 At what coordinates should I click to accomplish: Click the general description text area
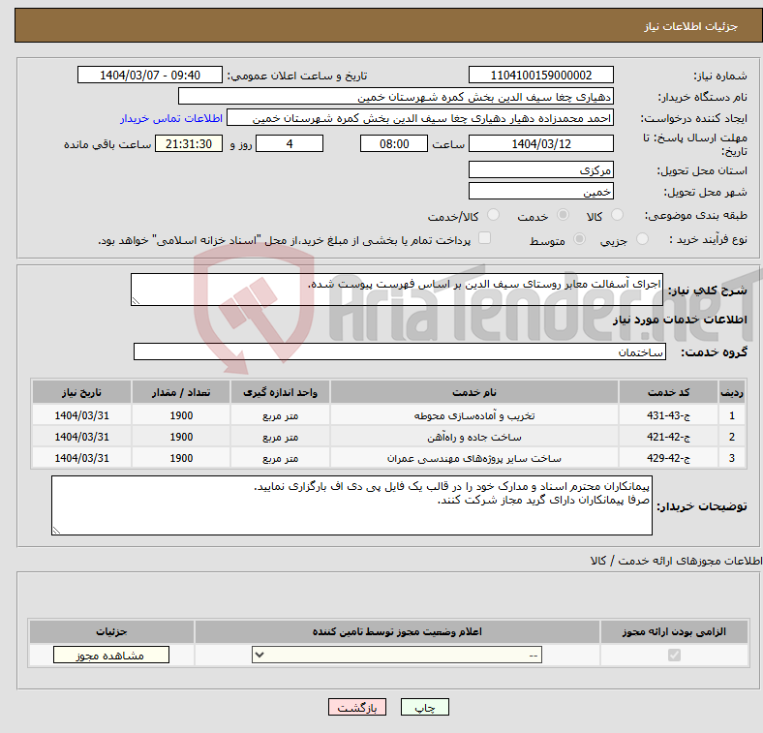click(397, 290)
